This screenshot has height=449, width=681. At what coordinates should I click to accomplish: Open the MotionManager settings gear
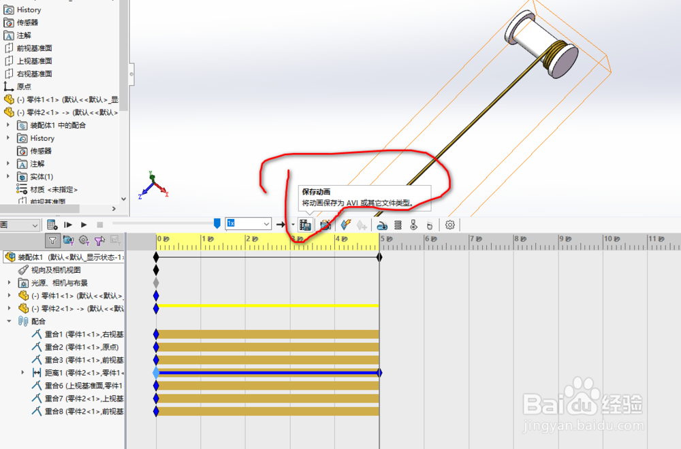click(449, 224)
